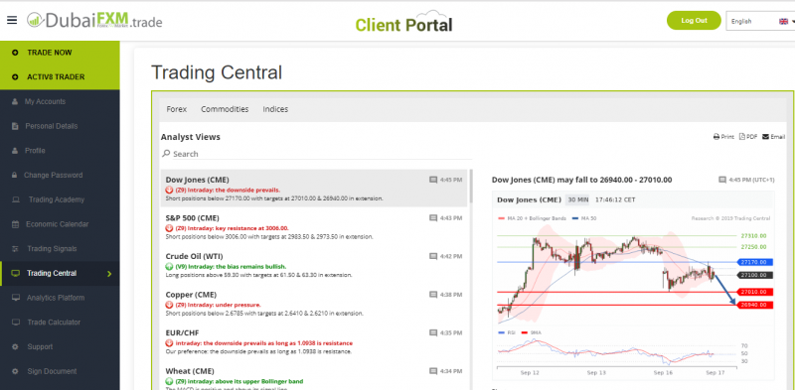The height and width of the screenshot is (390, 795).
Task: Click the DubaiFXM.trade logo
Action: pyautogui.click(x=94, y=20)
